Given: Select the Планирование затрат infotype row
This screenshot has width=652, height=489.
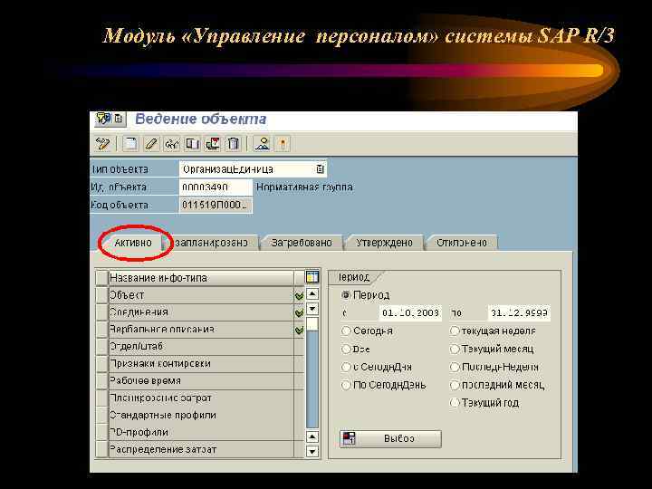Looking at the screenshot, I should click(201, 398).
